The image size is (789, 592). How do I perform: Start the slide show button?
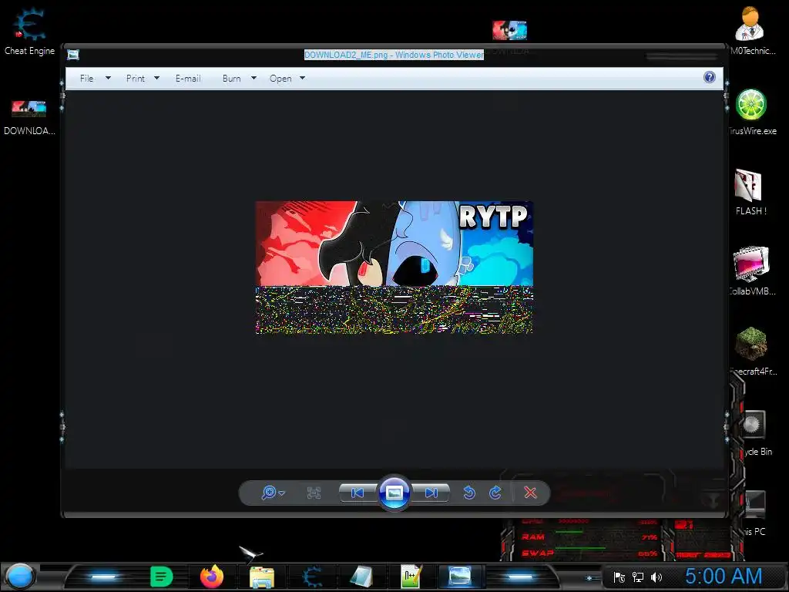point(394,493)
